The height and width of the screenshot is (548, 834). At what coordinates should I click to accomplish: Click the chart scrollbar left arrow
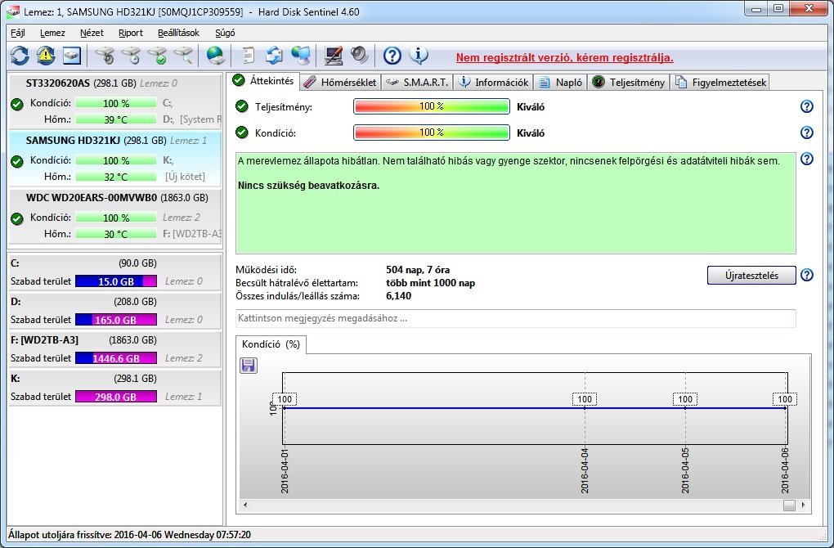(245, 505)
